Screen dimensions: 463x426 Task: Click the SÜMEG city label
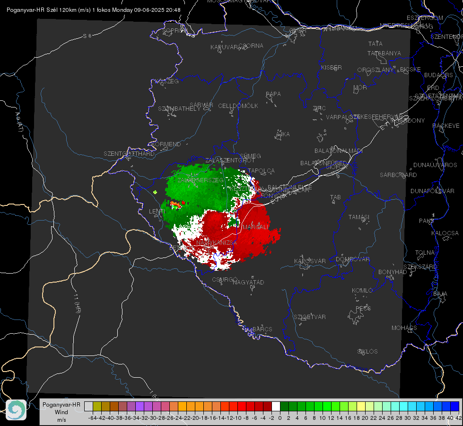250,156
